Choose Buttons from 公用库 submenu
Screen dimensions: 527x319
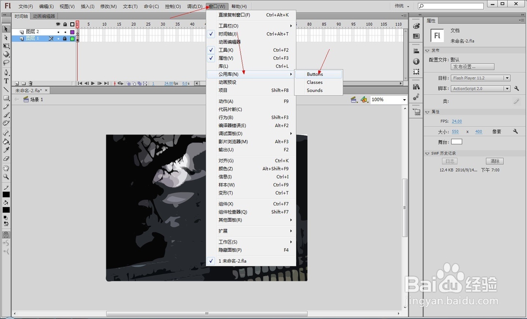pyautogui.click(x=319, y=74)
